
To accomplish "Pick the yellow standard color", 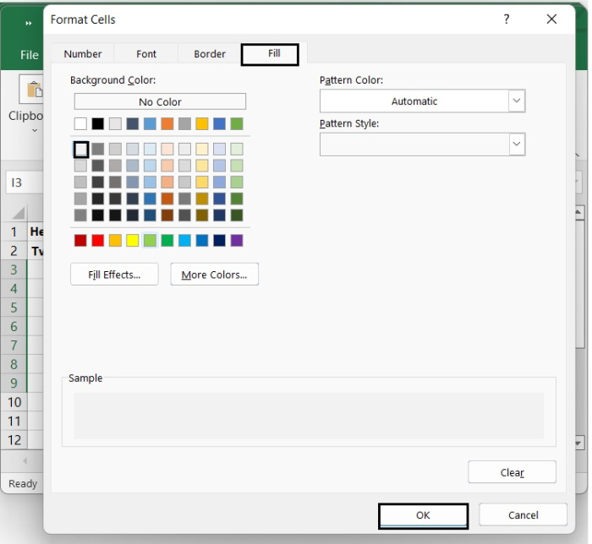I will pos(133,240).
